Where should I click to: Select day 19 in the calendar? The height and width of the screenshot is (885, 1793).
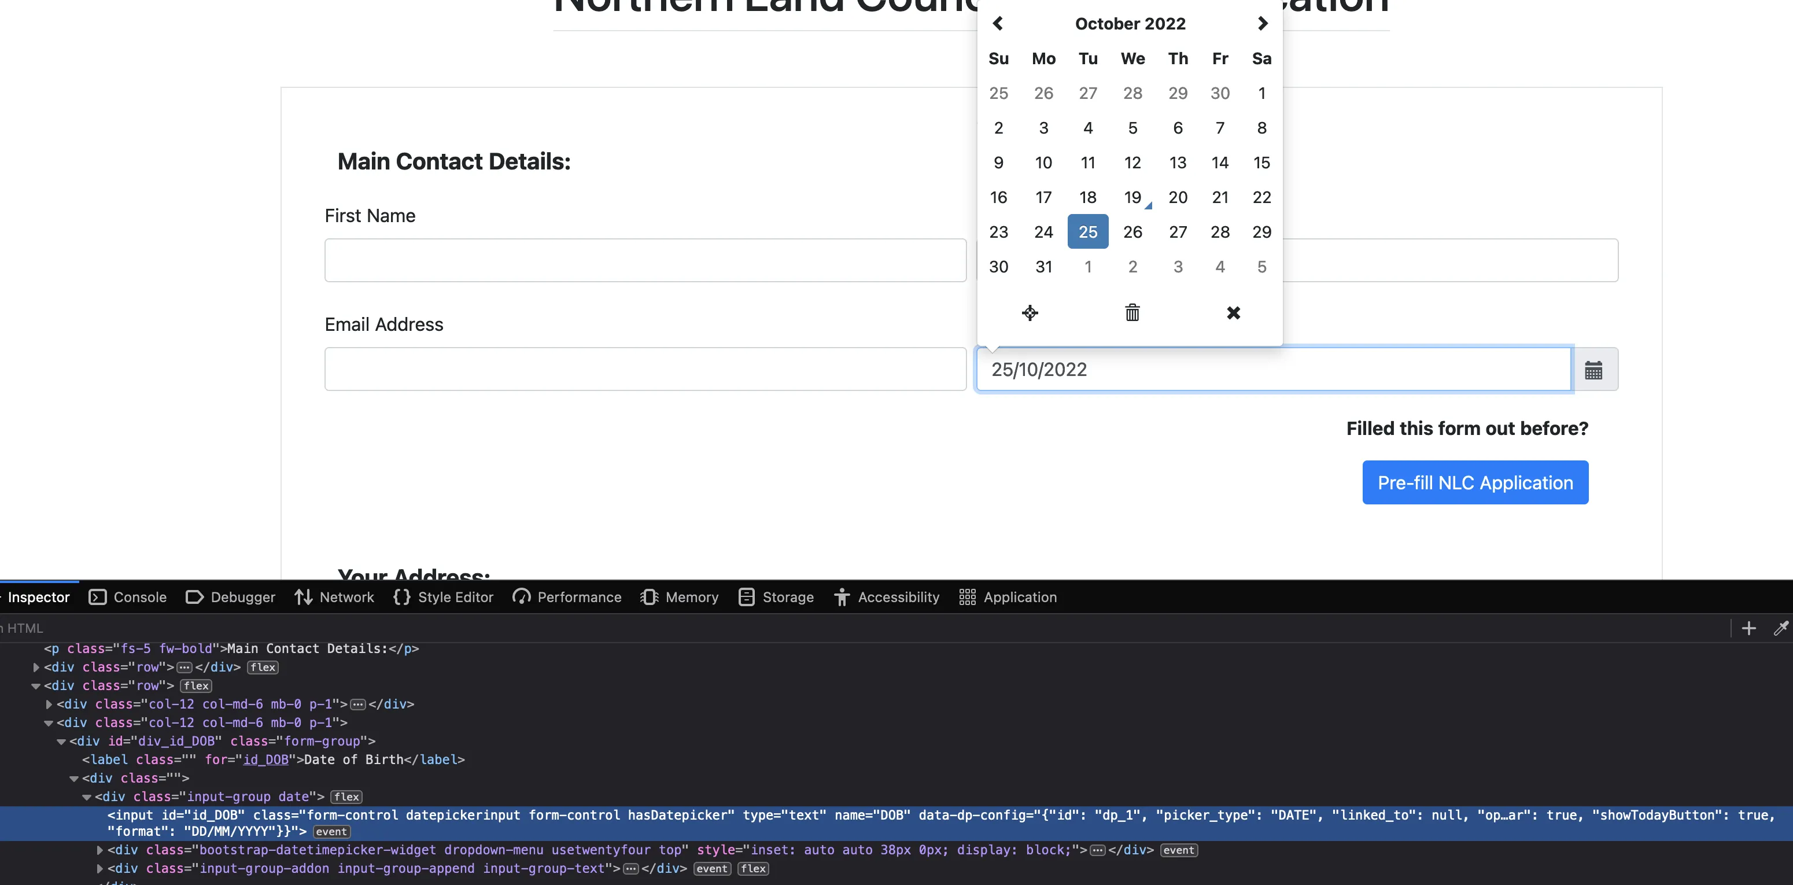[x=1132, y=197]
